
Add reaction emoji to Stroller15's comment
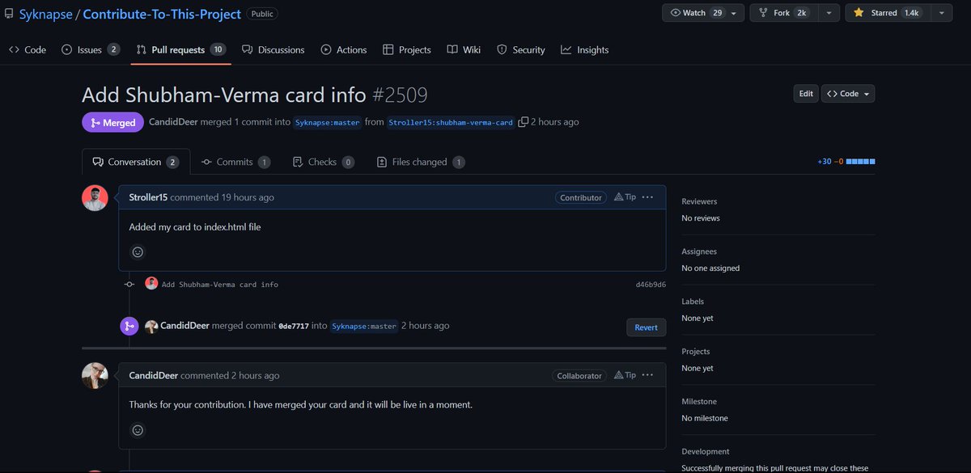(138, 252)
